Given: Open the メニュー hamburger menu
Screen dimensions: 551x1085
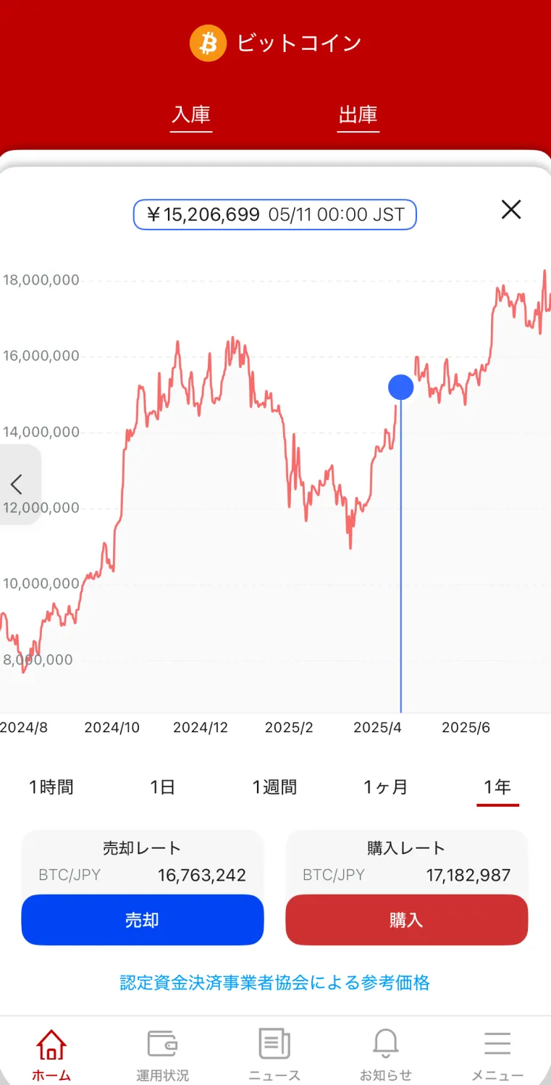Looking at the screenshot, I should coord(497,1044).
